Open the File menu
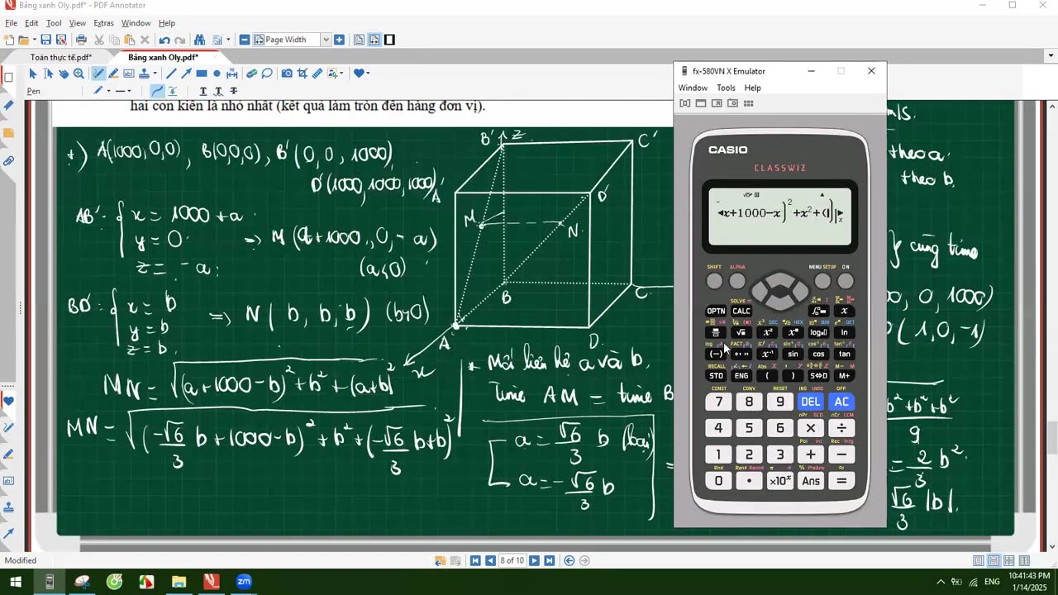Screen dimensions: 1058x595 11,23
